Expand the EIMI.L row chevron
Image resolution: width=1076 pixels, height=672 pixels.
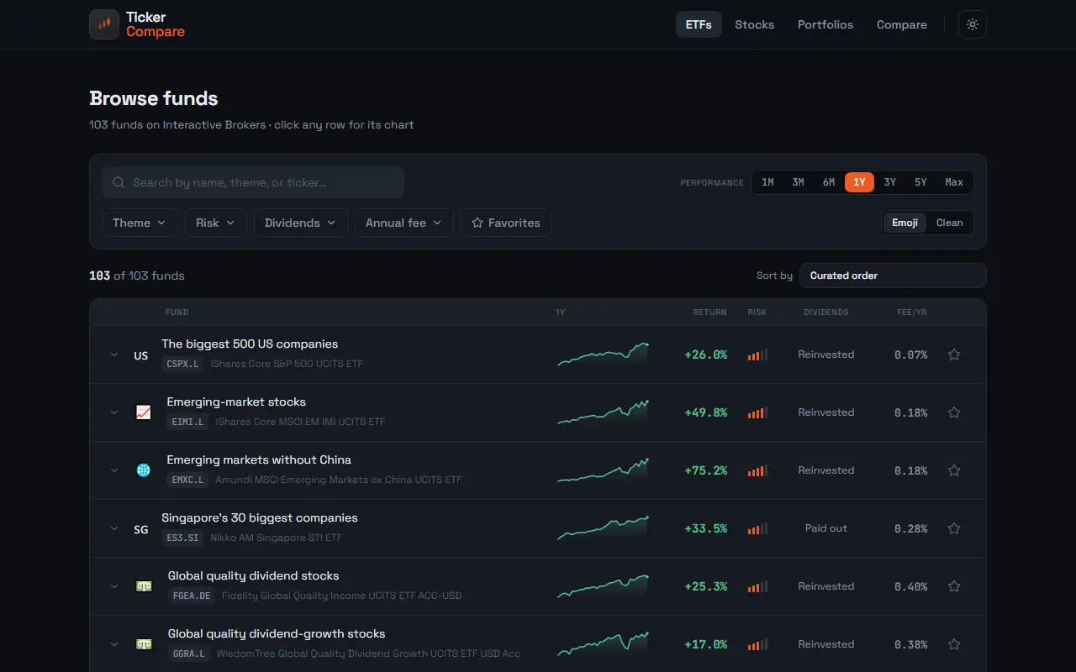click(x=114, y=412)
